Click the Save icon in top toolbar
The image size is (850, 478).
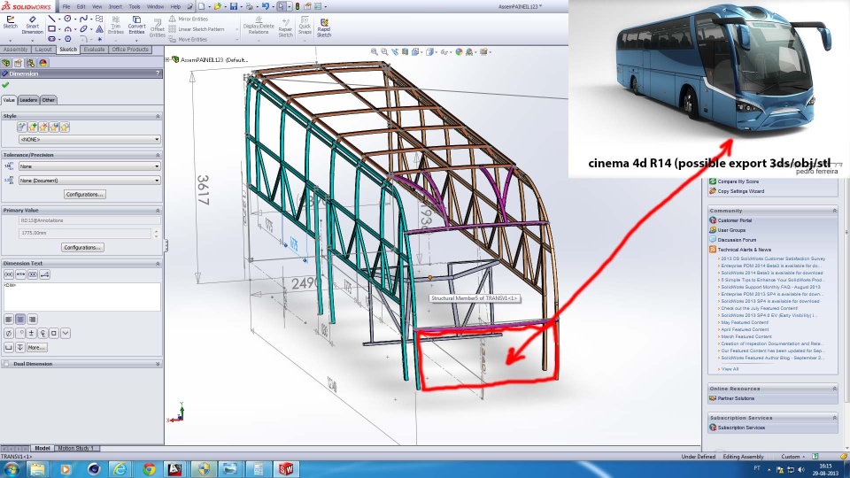(234, 6)
